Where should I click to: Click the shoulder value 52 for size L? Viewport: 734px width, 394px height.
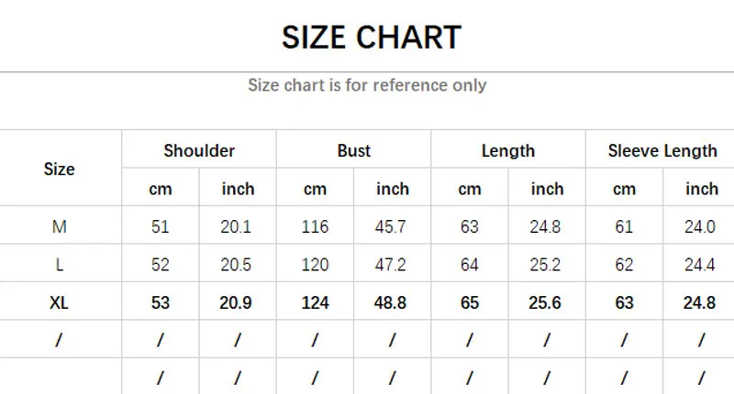pyautogui.click(x=161, y=265)
